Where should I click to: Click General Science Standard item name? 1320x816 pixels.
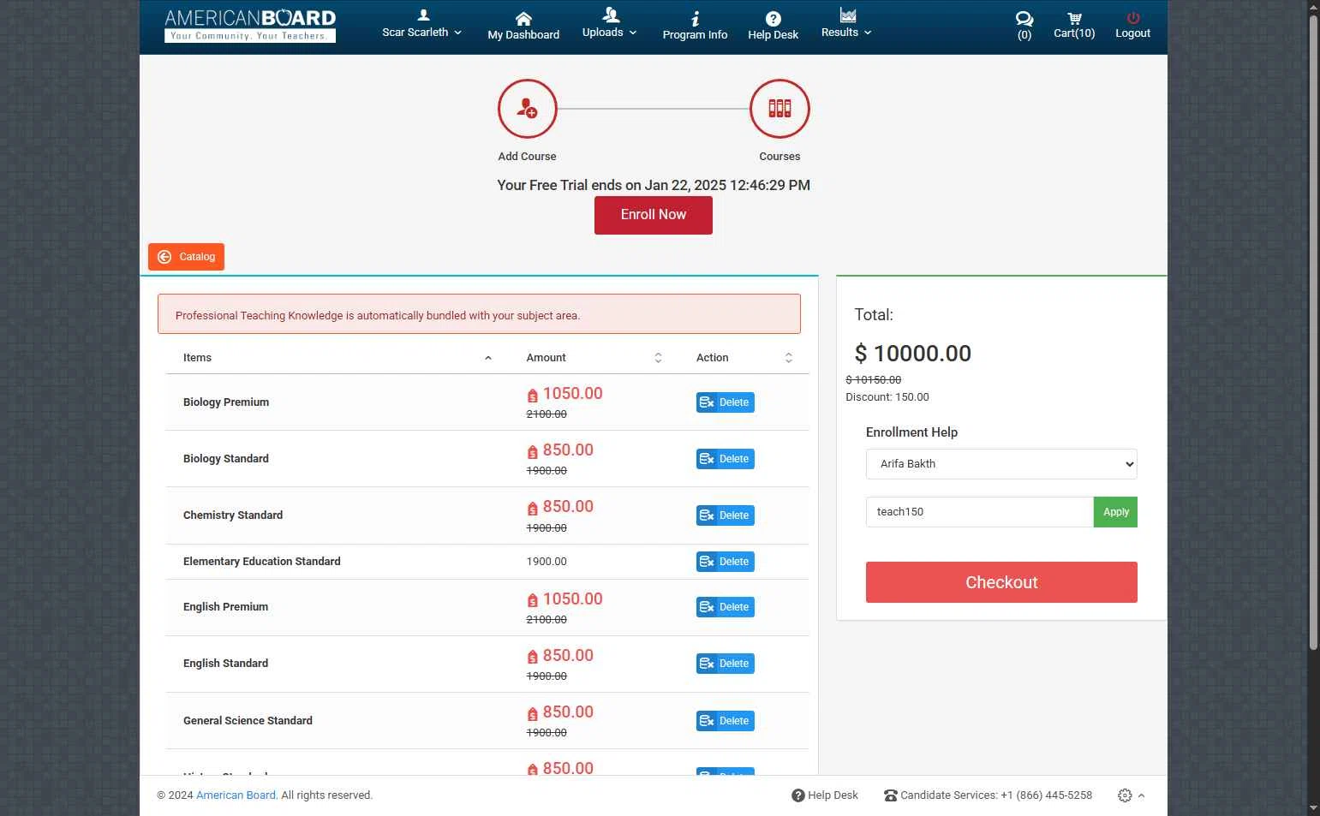248,721
